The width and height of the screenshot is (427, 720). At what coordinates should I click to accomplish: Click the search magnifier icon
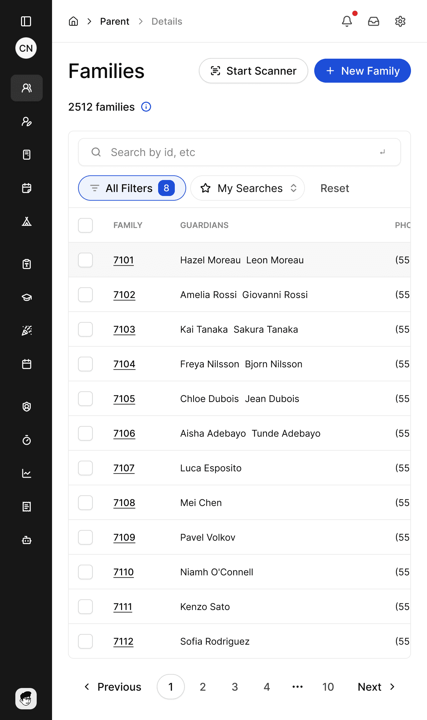pyautogui.click(x=96, y=152)
